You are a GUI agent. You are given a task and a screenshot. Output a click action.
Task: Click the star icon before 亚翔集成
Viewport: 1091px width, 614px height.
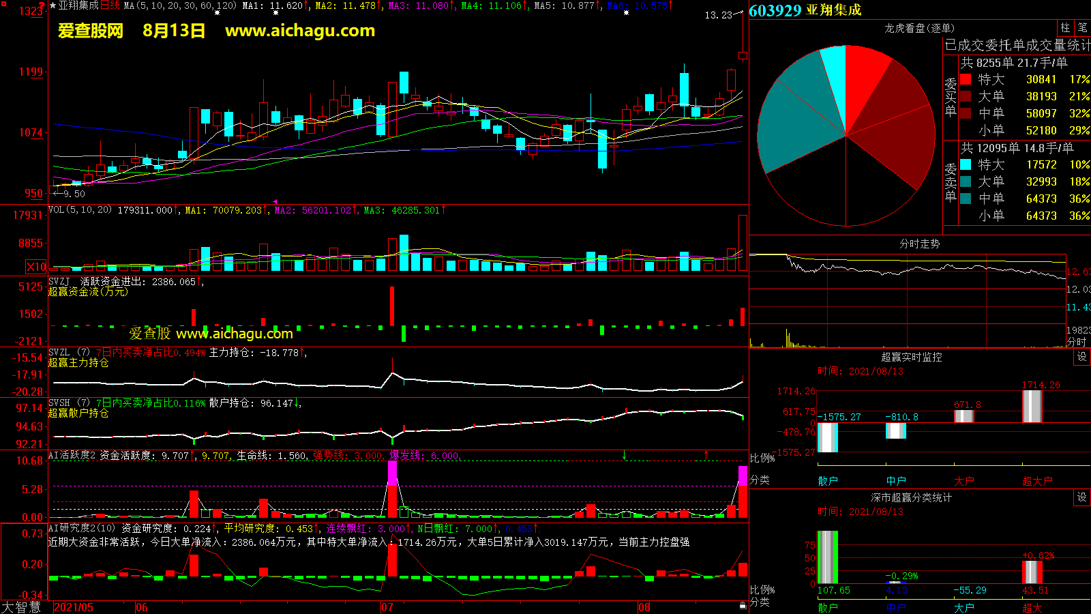[53, 5]
